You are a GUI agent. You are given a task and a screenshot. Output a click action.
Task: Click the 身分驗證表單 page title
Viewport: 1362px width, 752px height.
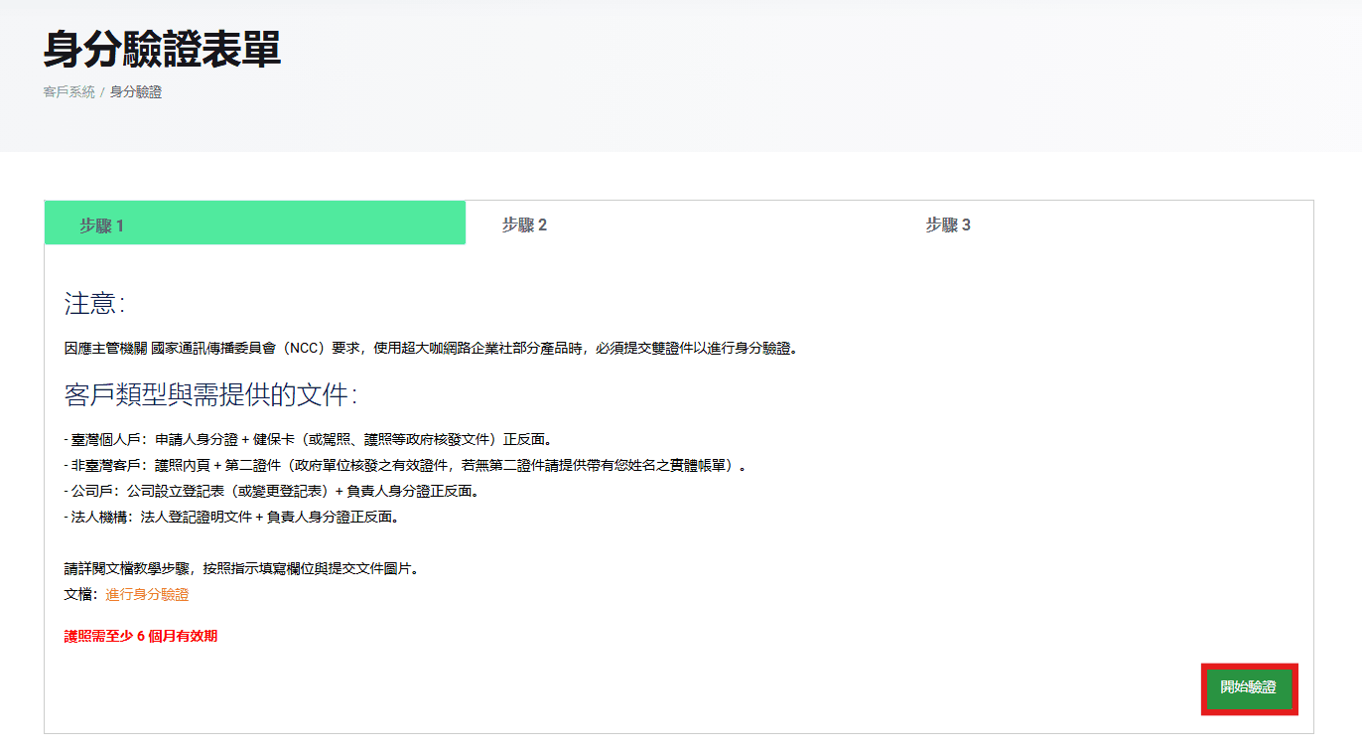click(162, 50)
